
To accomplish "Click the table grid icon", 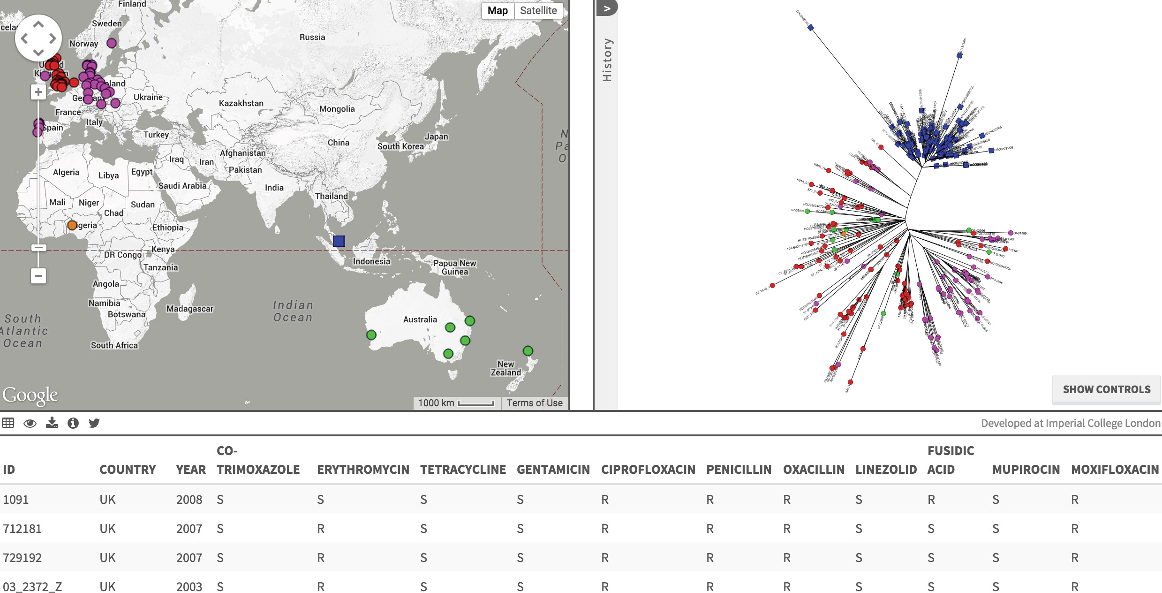I will (x=8, y=423).
